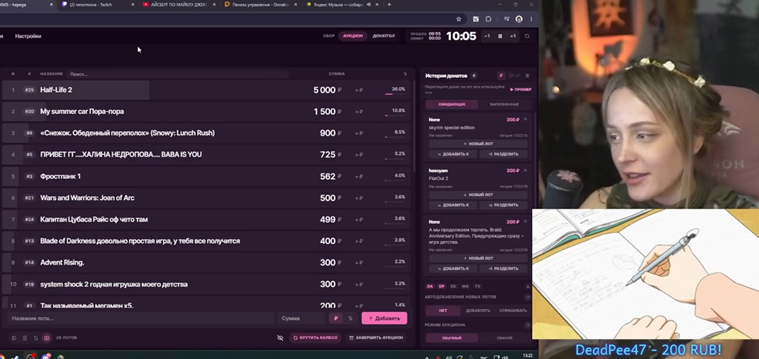This screenshot has height=359, width=759.
Task: Open help for Режим аукциона
Action: [528, 325]
